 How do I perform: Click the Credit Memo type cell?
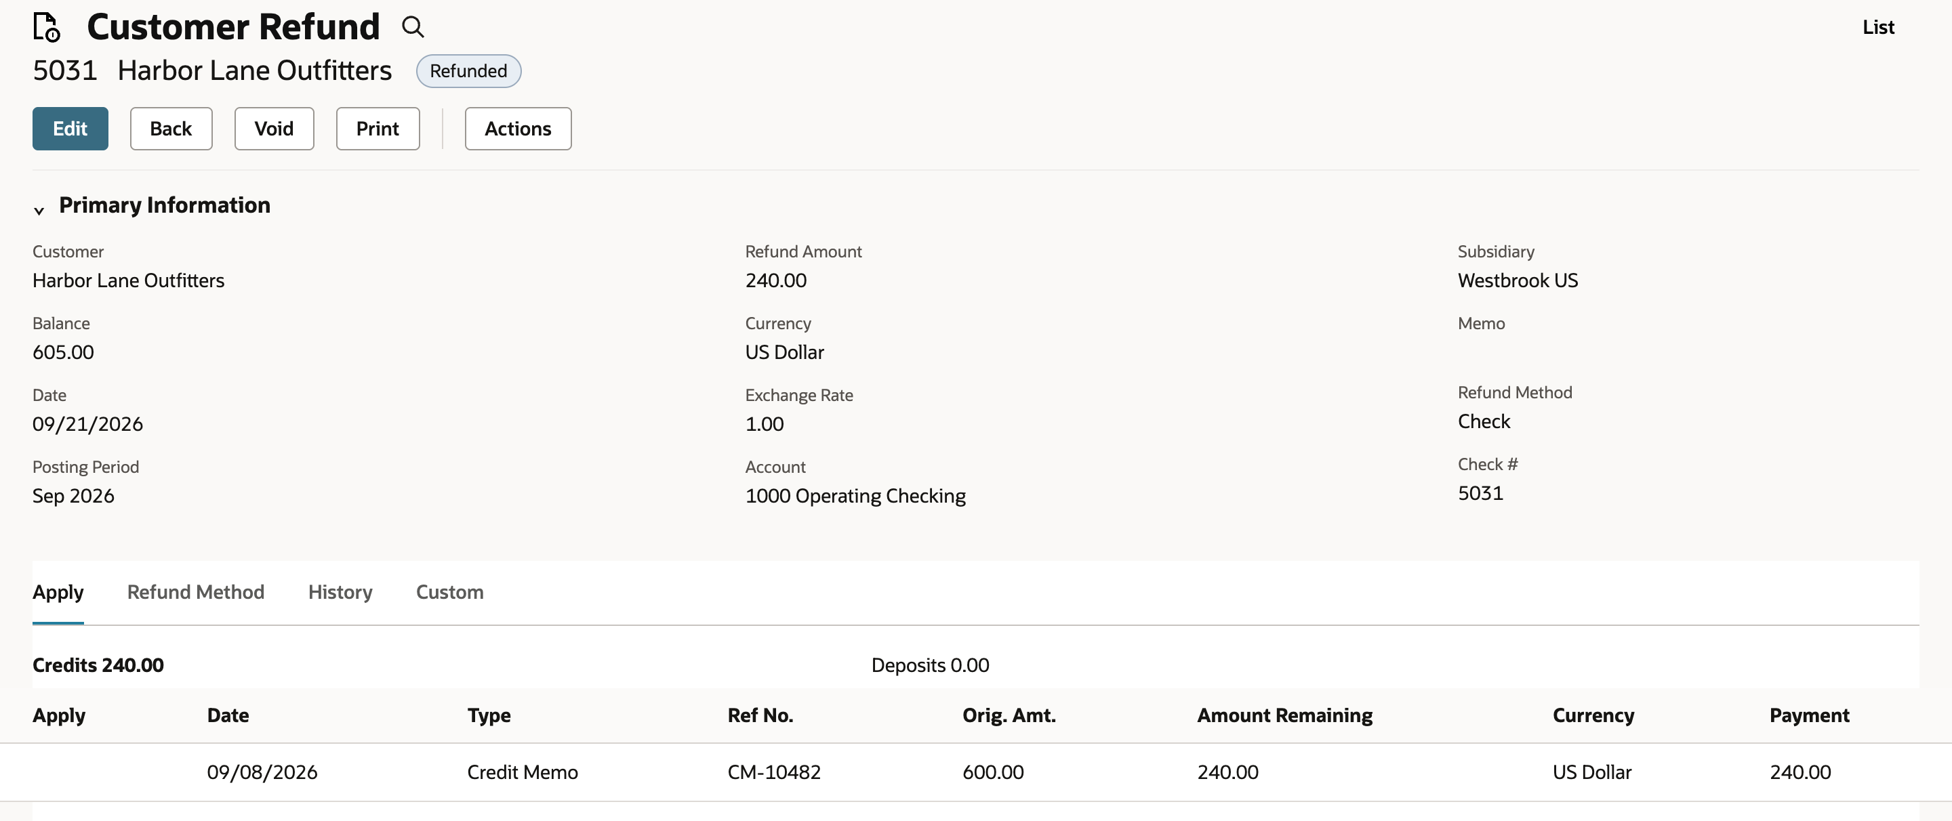pyautogui.click(x=522, y=772)
